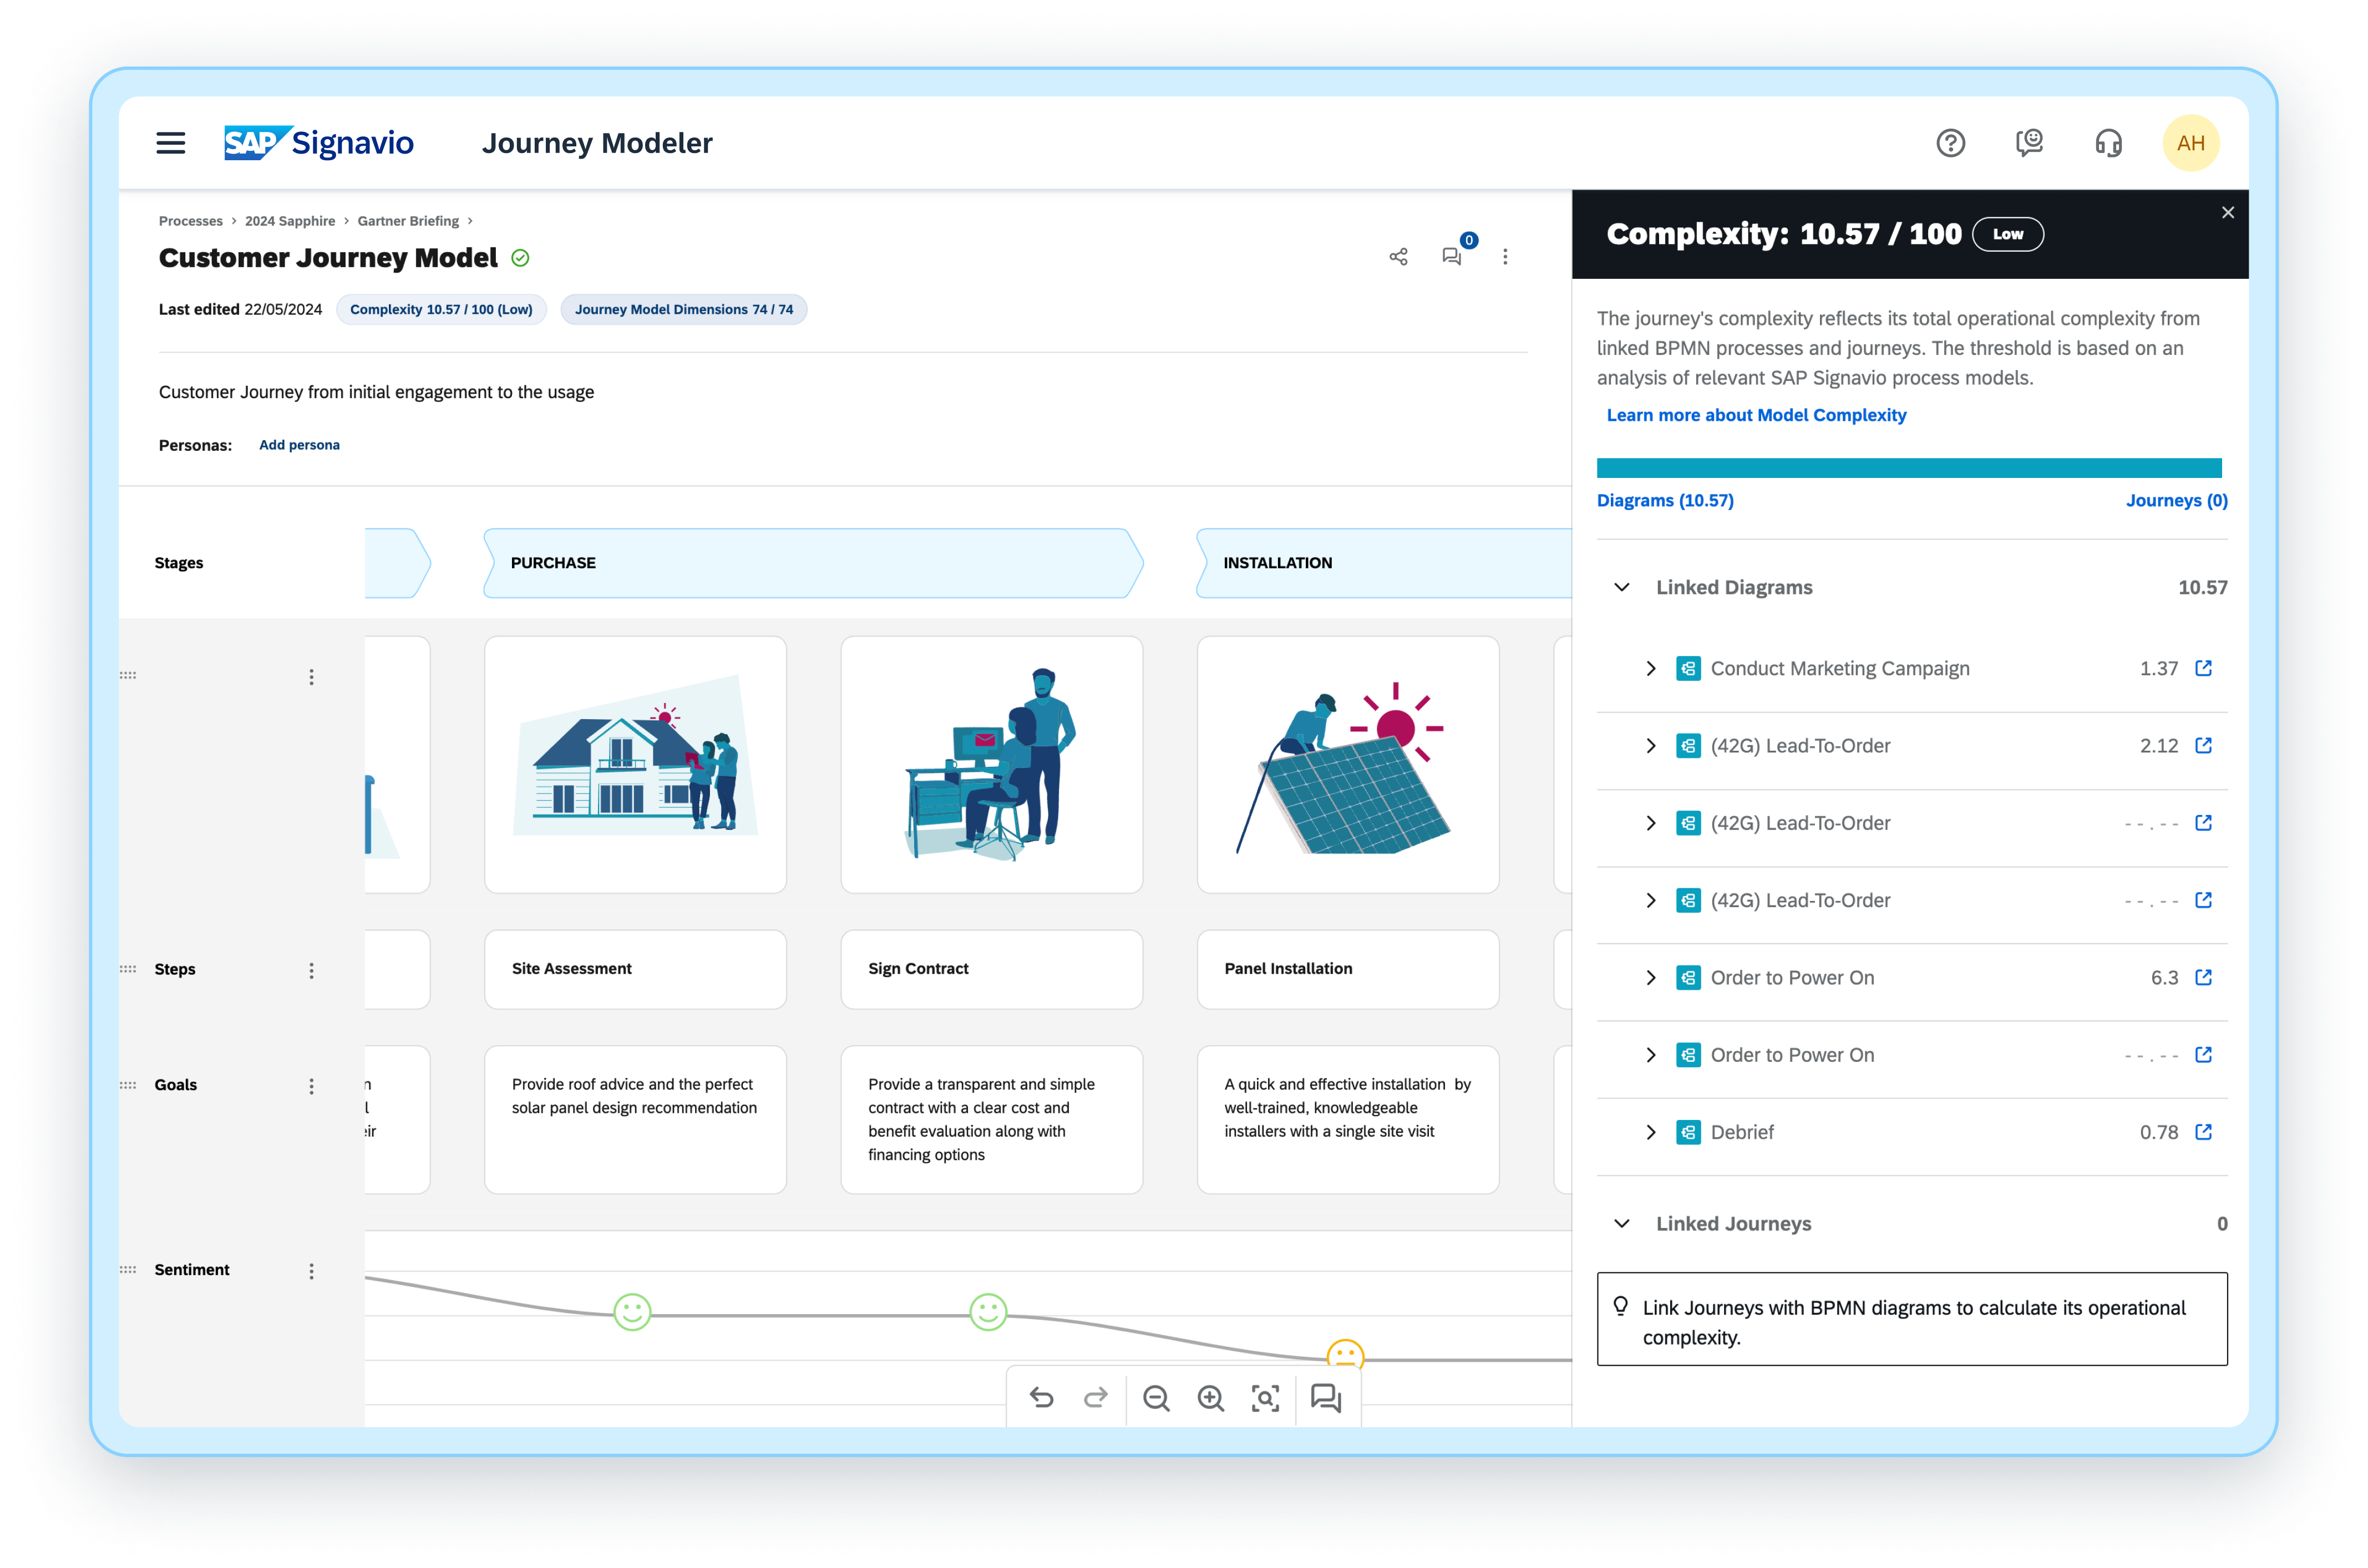Expand the Conduct Marketing Campaign row
2368x1568 pixels.
(1651, 668)
